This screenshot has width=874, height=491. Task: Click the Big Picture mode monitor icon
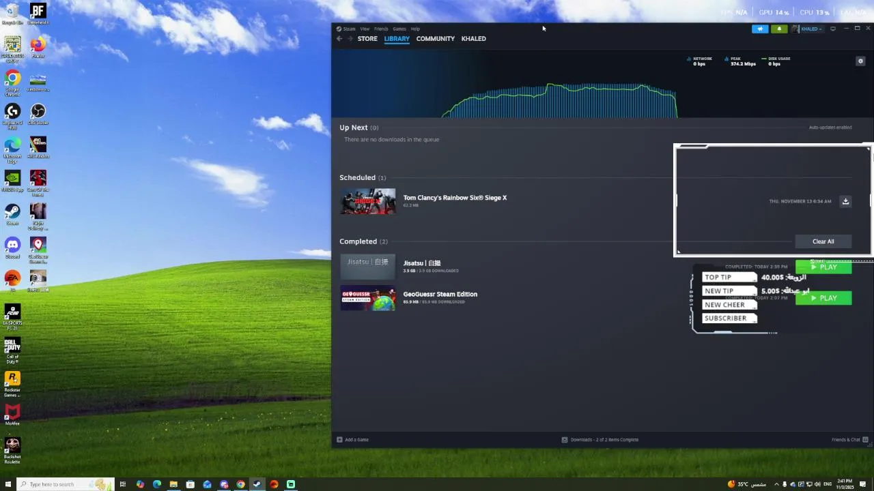[x=833, y=29]
